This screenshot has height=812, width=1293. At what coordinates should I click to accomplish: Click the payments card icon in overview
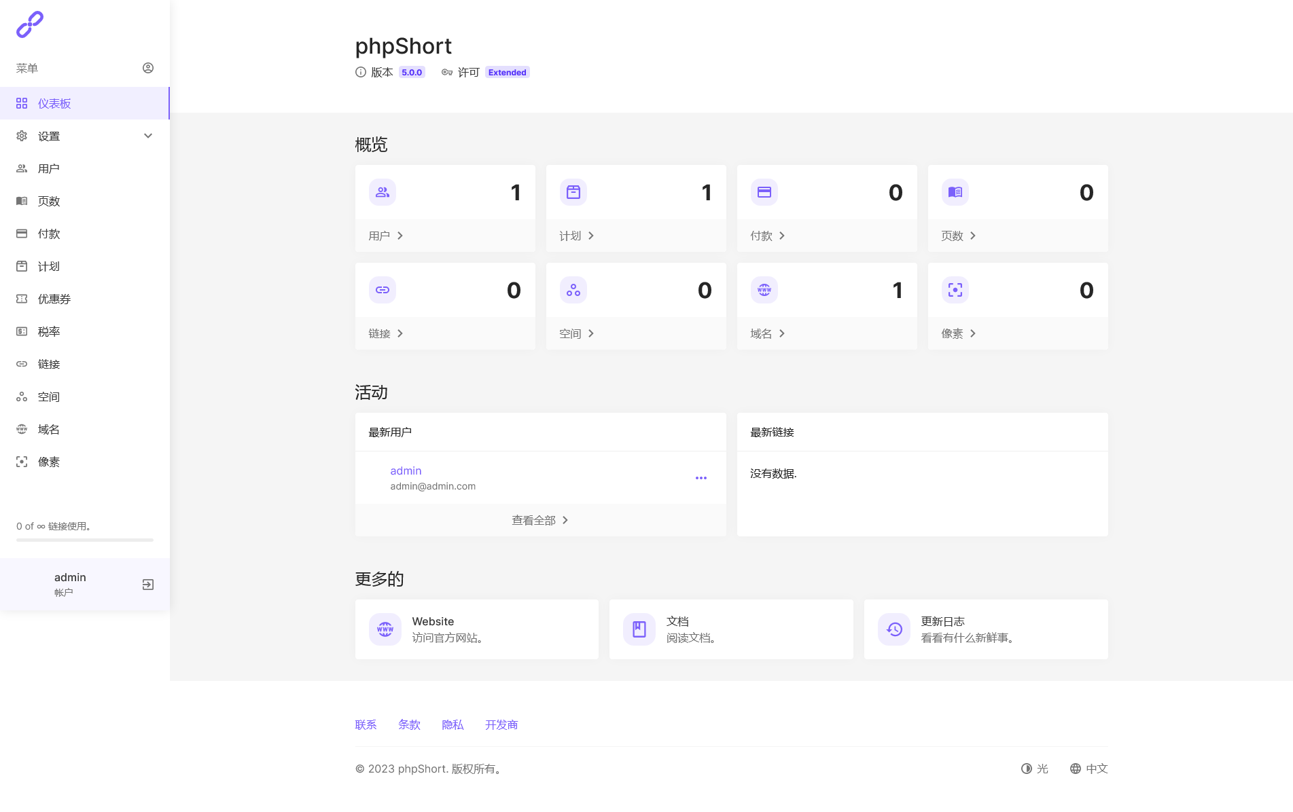764,192
